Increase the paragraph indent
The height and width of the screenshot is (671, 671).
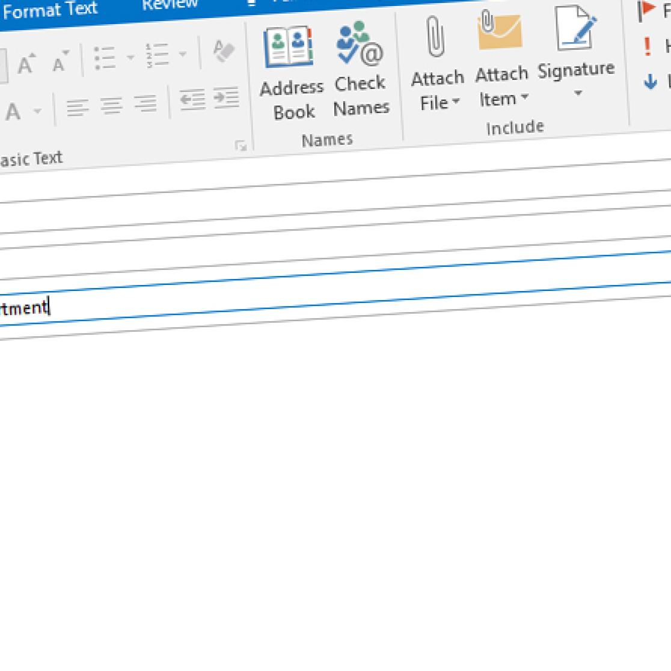click(227, 98)
